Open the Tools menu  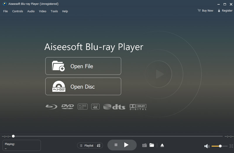point(54,11)
